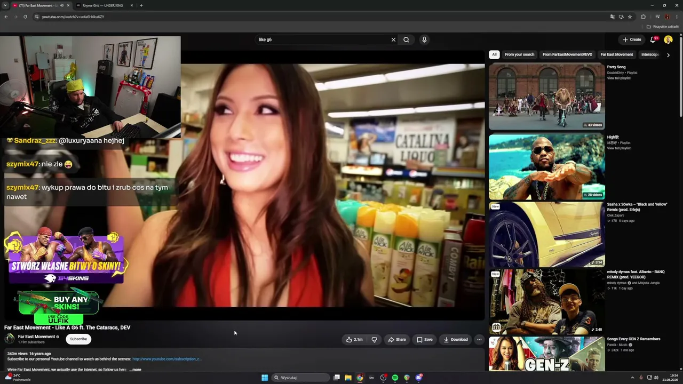The image size is (683, 384).
Task: Bookmark this page with the star icon
Action: click(630, 17)
